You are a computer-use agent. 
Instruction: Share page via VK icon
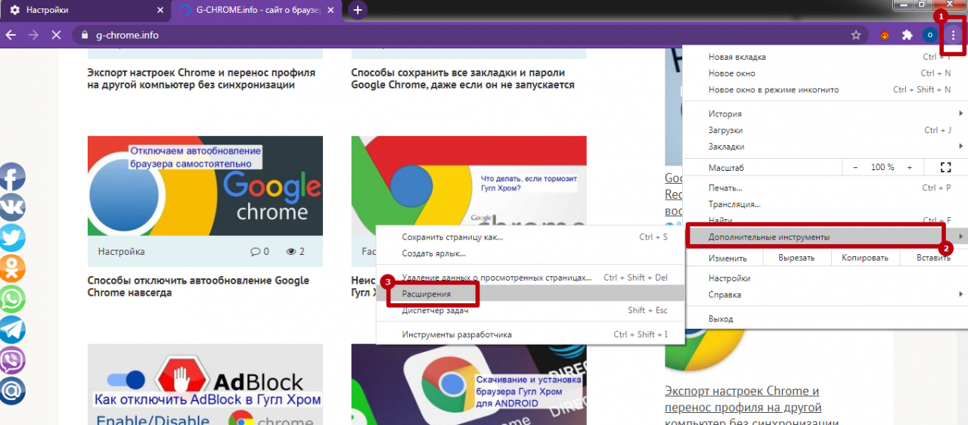point(11,207)
